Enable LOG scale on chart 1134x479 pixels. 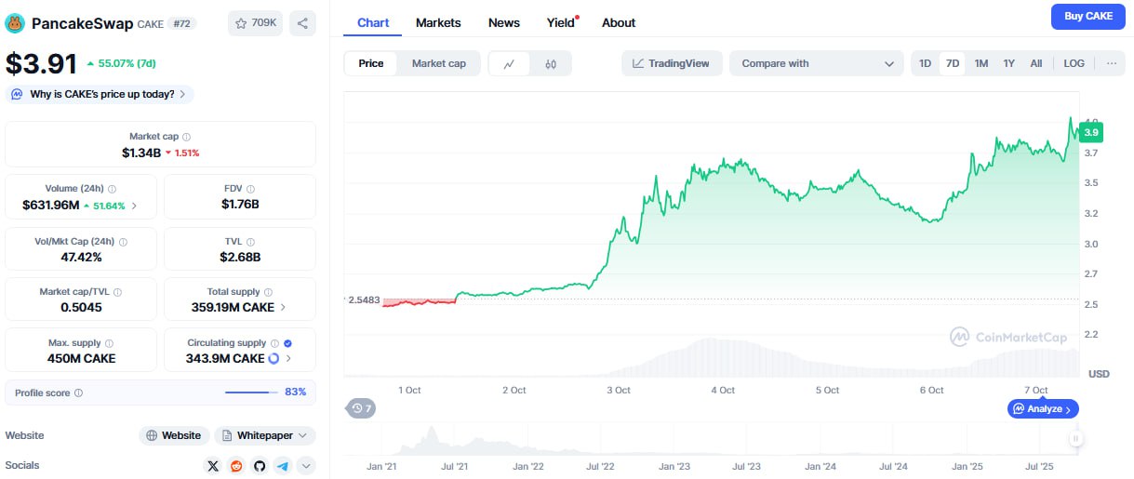(x=1074, y=63)
